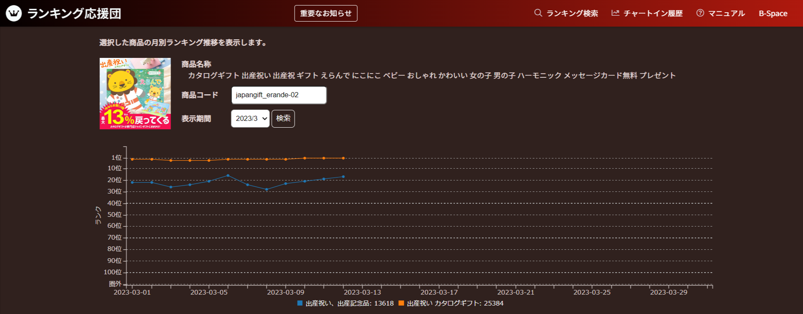The image size is (803, 314).
Task: Open the 重要なお知らせ notice button
Action: point(326,13)
